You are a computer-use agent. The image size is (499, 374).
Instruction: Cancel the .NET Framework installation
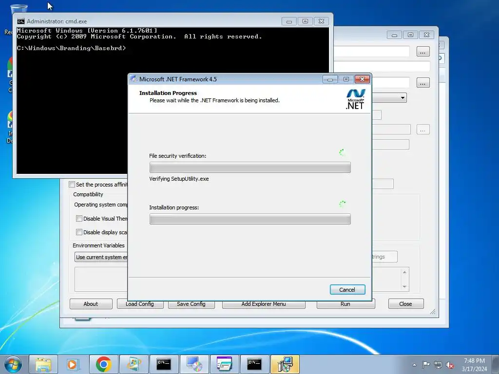[347, 289]
